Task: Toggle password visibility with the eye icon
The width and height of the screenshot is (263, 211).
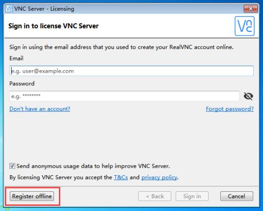Action: (248, 96)
